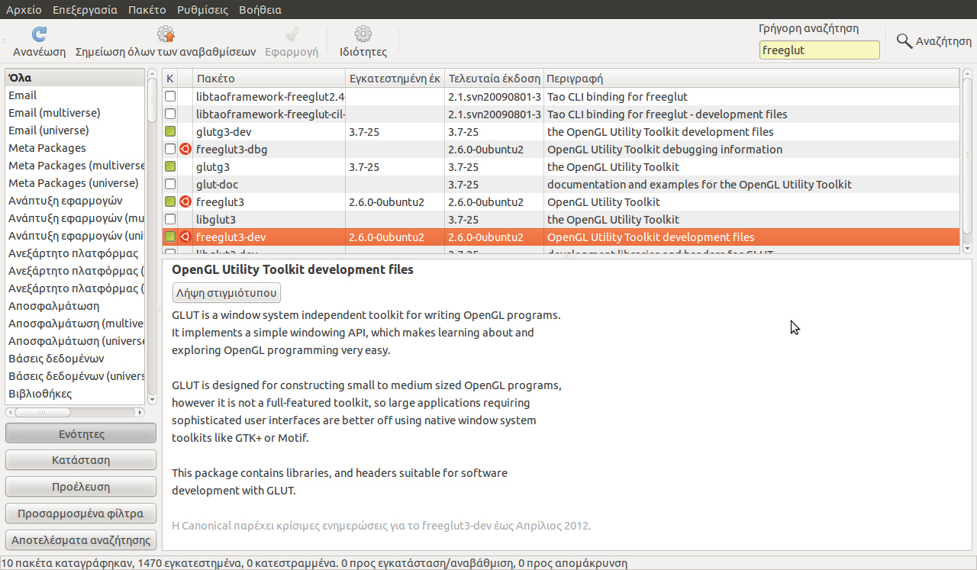Sort by Τελευταία έκδοση column header

(x=494, y=79)
